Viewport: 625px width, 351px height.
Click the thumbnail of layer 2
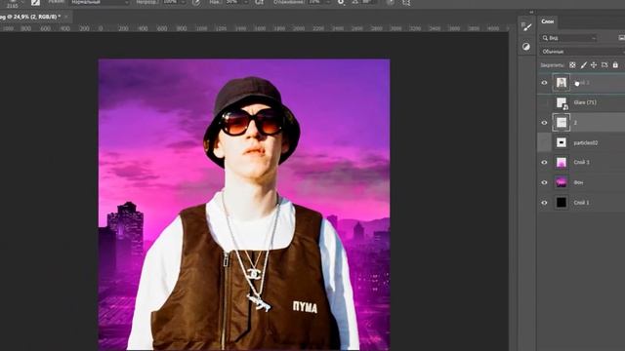(x=562, y=123)
